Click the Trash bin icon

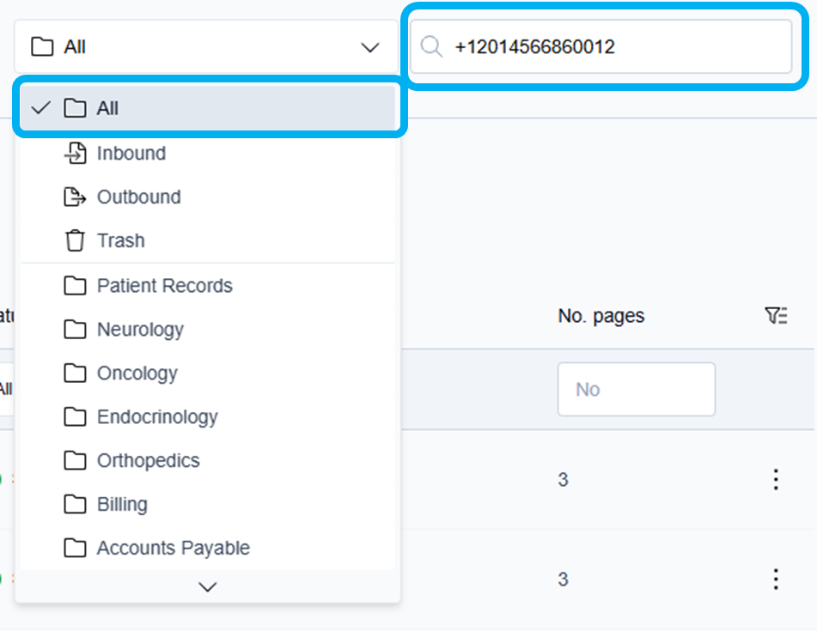[76, 241]
